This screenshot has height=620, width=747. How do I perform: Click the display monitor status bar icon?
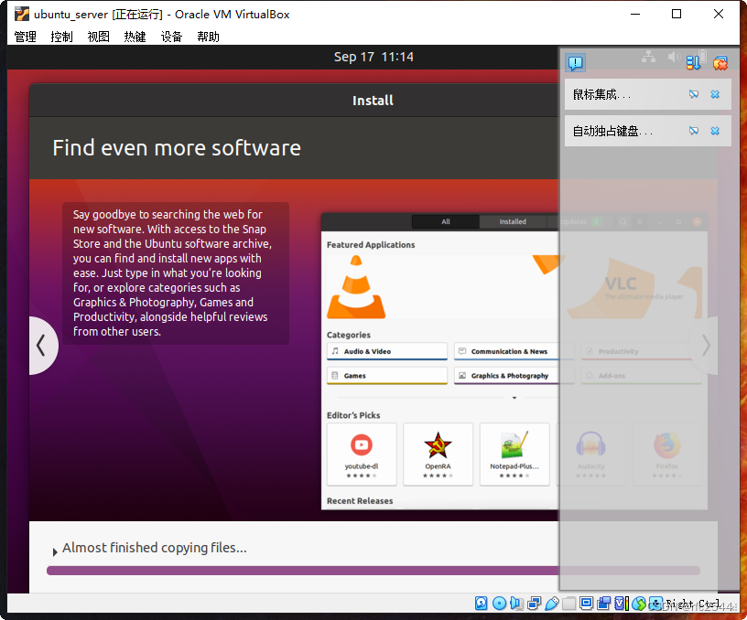point(587,604)
